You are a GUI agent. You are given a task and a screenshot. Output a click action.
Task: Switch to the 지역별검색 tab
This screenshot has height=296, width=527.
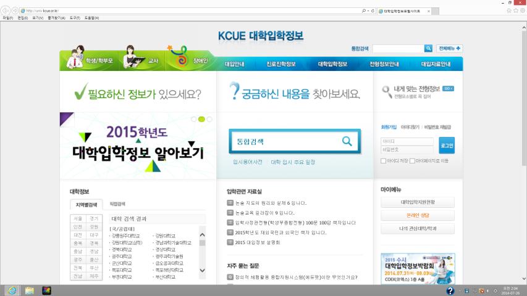tap(86, 204)
